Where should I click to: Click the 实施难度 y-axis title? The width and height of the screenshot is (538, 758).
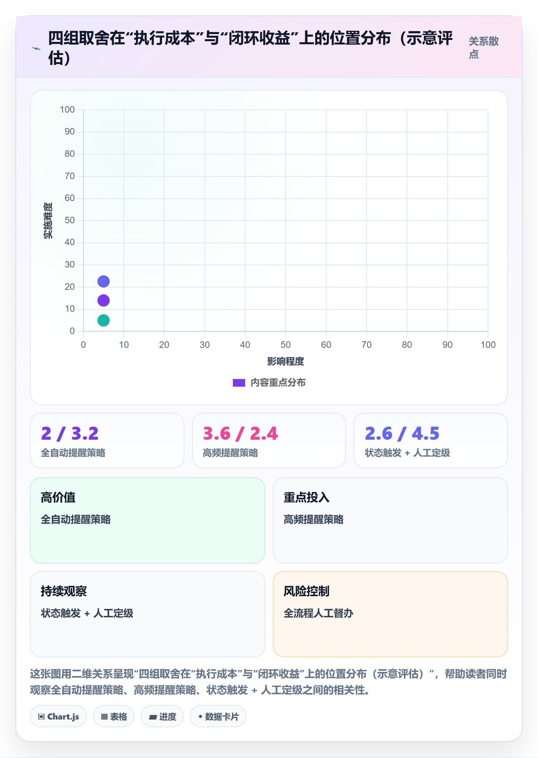pyautogui.click(x=48, y=221)
